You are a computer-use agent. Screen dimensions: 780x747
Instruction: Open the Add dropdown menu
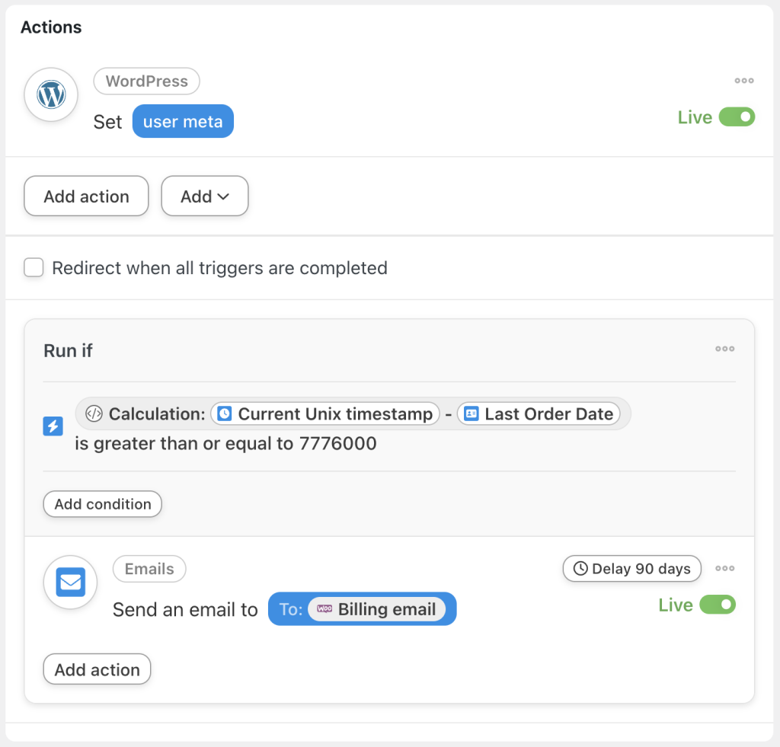[204, 196]
